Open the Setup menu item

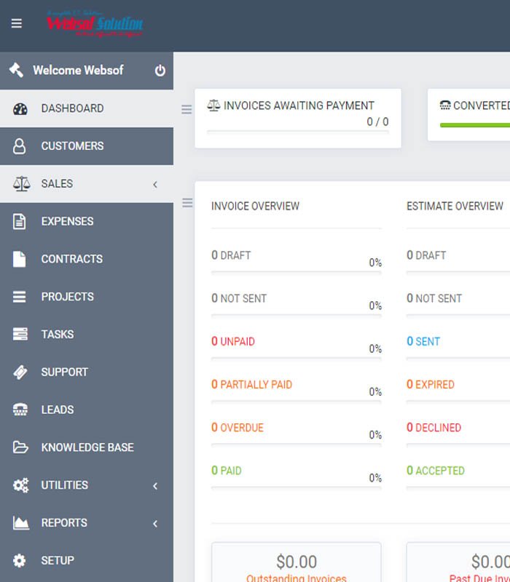point(87,560)
